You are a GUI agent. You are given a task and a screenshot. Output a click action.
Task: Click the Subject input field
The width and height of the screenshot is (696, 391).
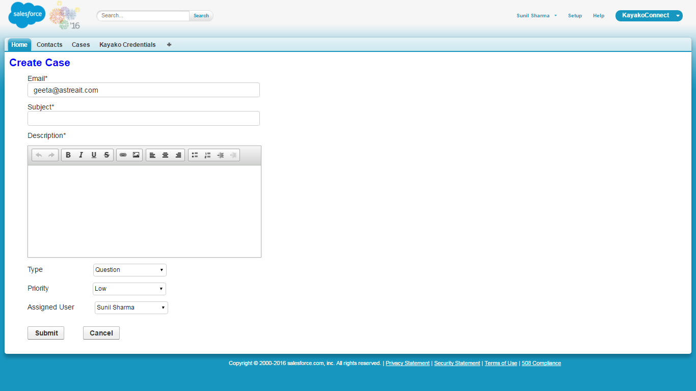(144, 119)
